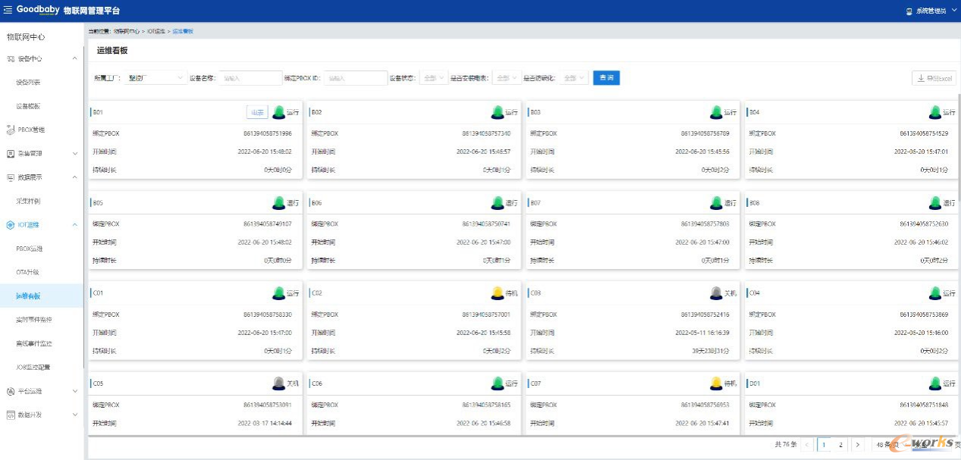Click the green running light on card B08
Screen dimensions: 961x460
click(935, 202)
